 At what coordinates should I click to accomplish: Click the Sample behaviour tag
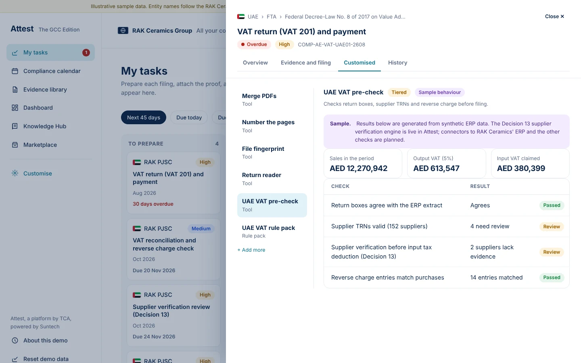tap(439, 92)
